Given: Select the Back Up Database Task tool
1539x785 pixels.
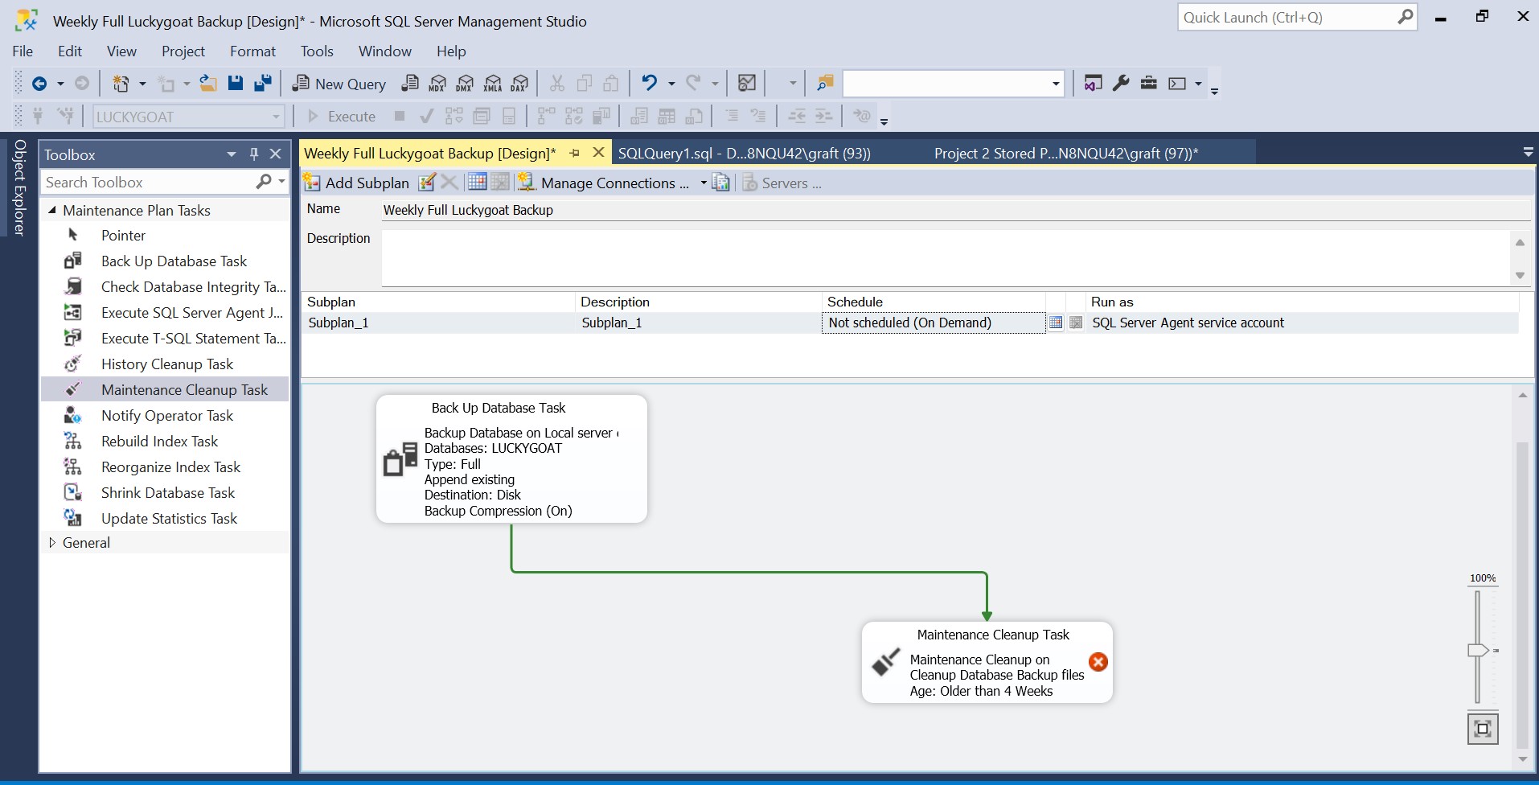Looking at the screenshot, I should click(x=174, y=261).
